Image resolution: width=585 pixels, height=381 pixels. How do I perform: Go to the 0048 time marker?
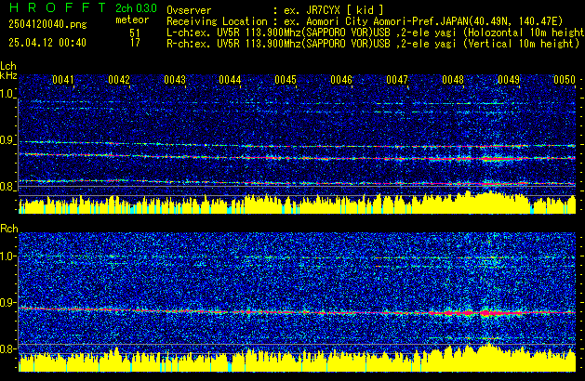click(x=453, y=80)
